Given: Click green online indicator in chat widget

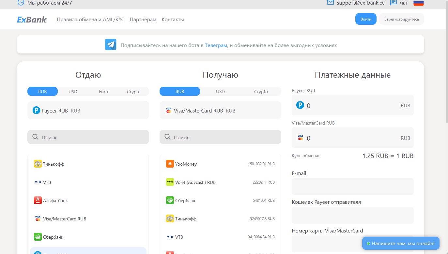Looking at the screenshot, I should coord(368,243).
